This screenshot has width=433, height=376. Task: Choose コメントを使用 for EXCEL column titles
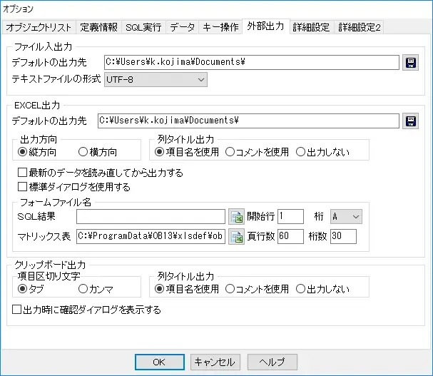pyautogui.click(x=230, y=151)
